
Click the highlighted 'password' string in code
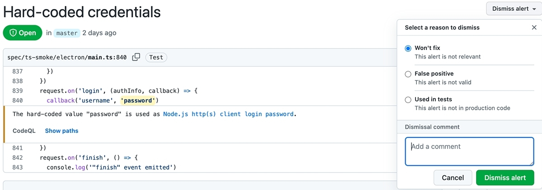[138, 100]
